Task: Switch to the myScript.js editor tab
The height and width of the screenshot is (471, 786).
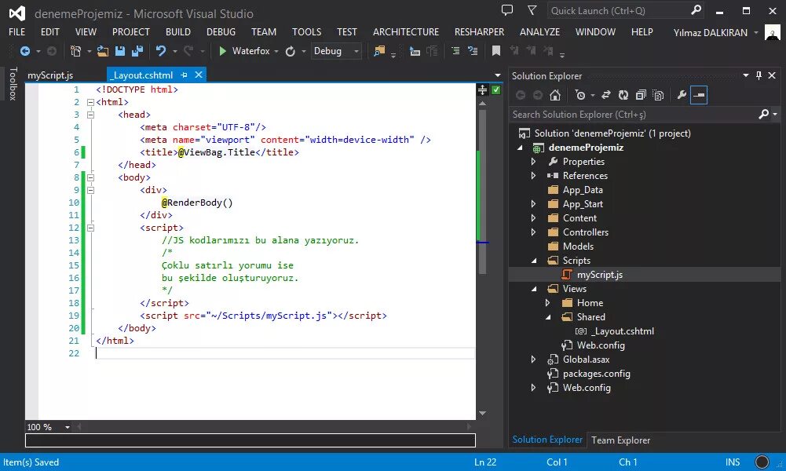Action: (50, 75)
